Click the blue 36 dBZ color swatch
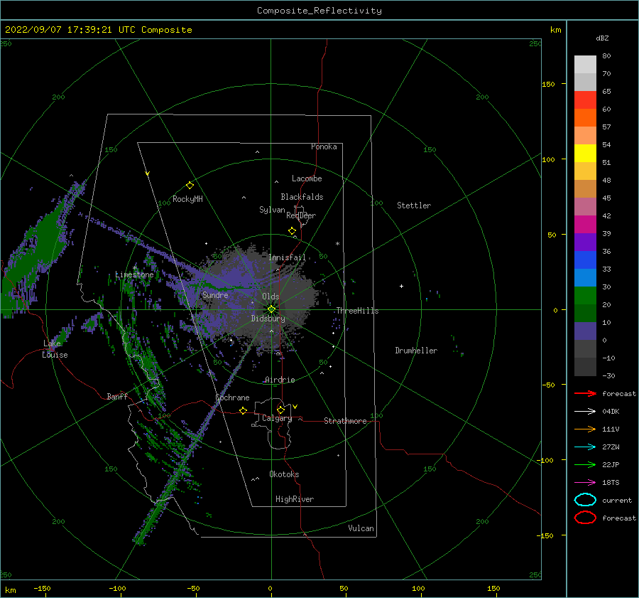This screenshot has height=598, width=639. (x=585, y=260)
